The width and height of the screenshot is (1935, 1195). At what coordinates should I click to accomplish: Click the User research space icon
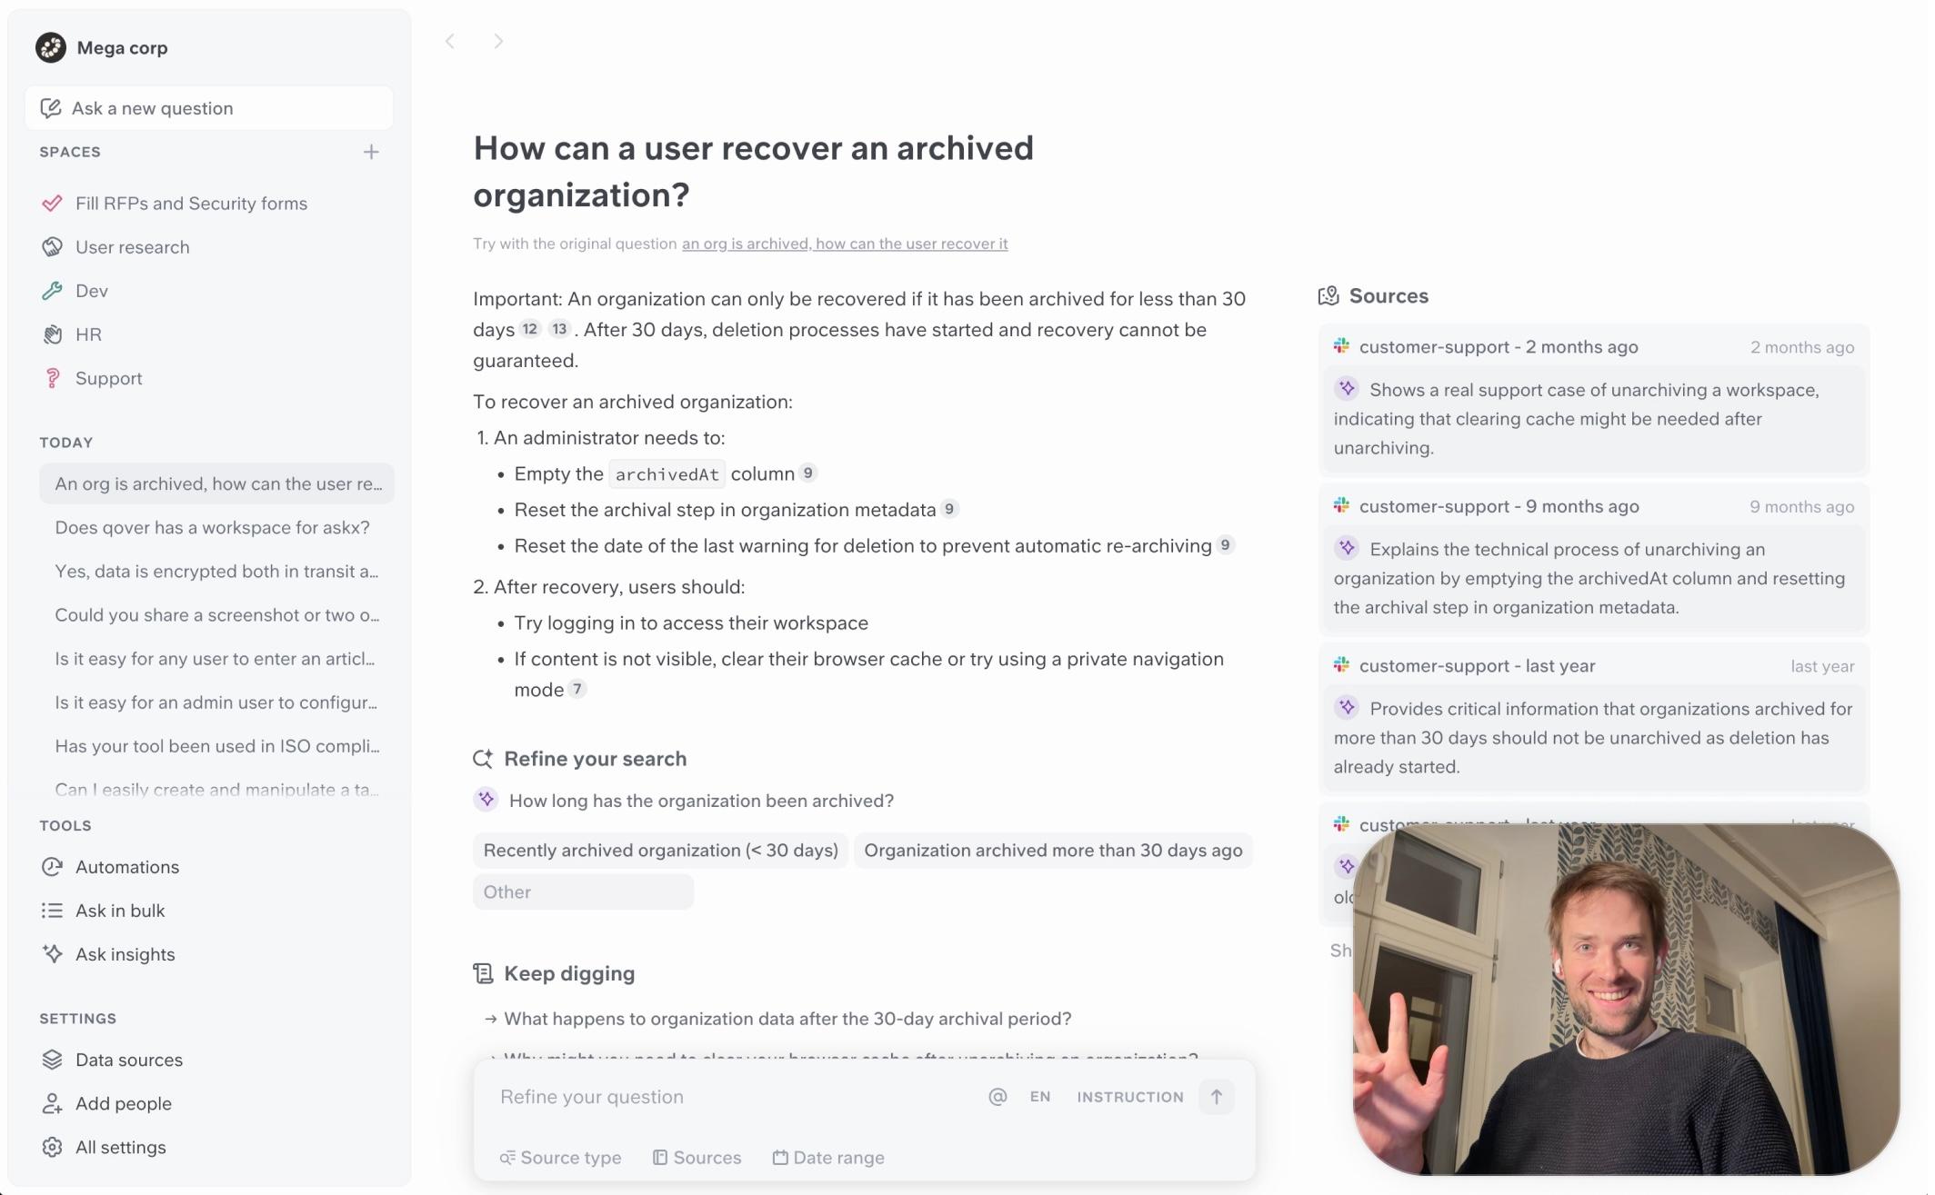tap(53, 246)
